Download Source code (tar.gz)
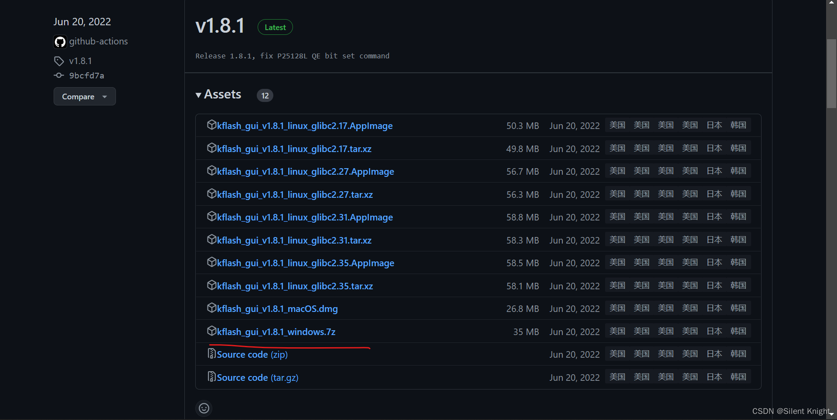 [258, 378]
